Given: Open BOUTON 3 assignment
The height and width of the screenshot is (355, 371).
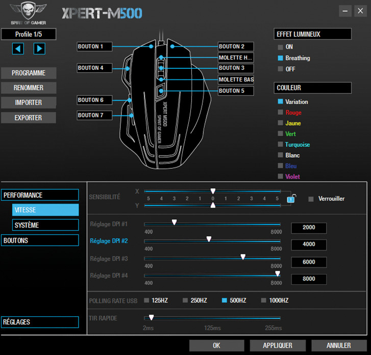Looking at the screenshot, I should (x=236, y=68).
